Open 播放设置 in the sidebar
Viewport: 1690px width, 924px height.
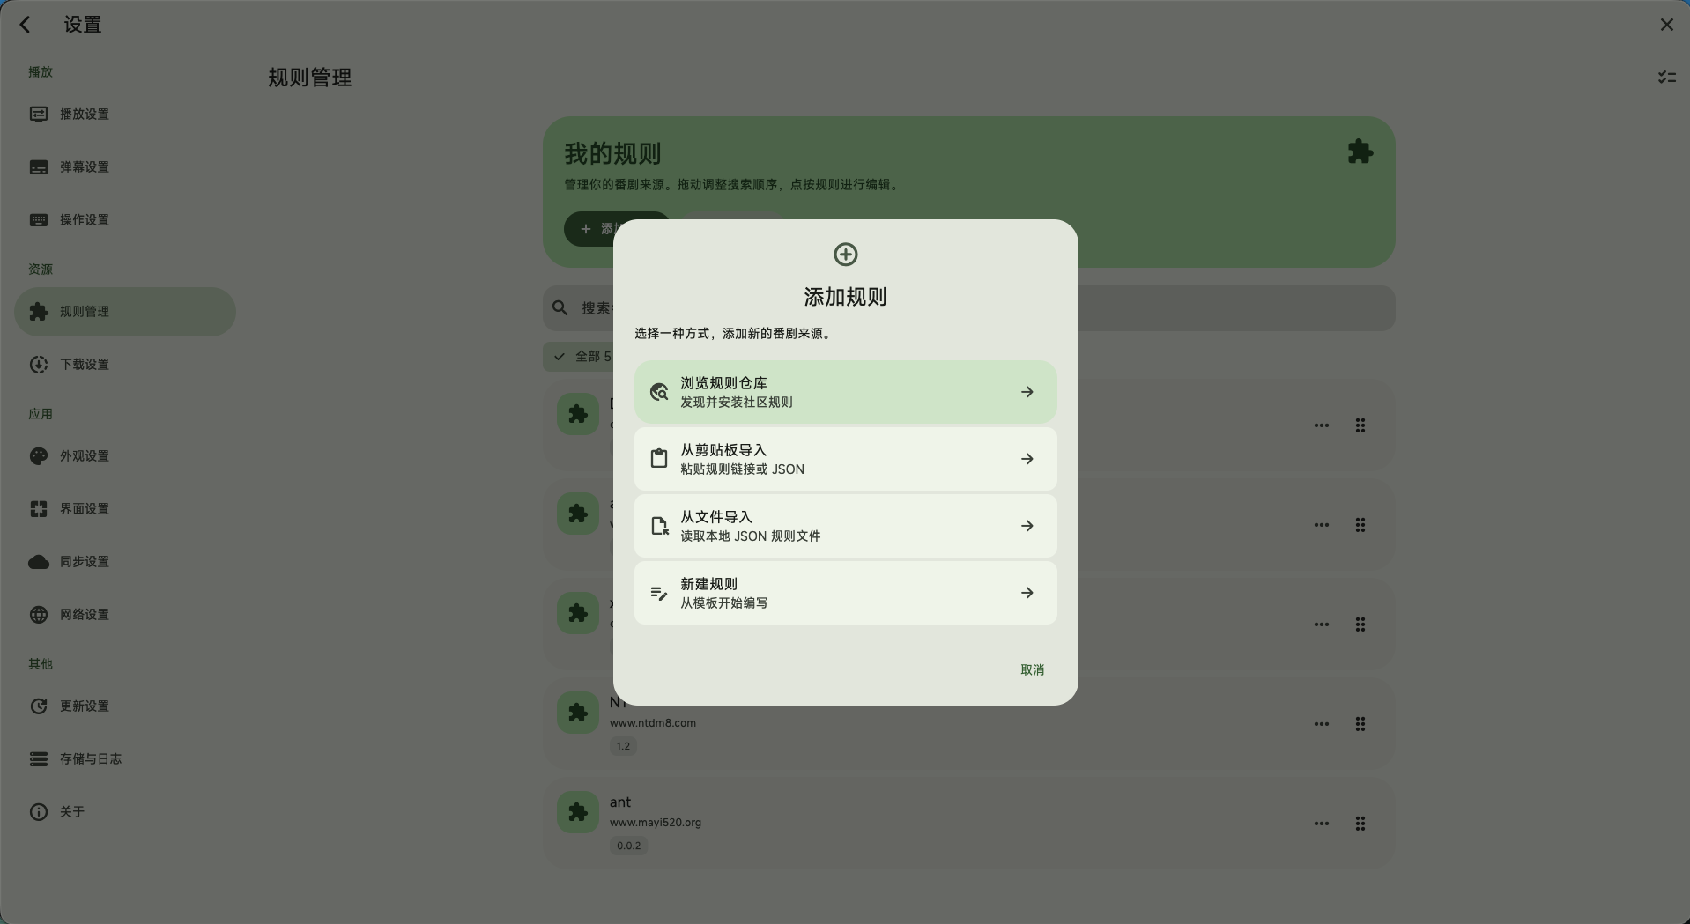(x=125, y=115)
